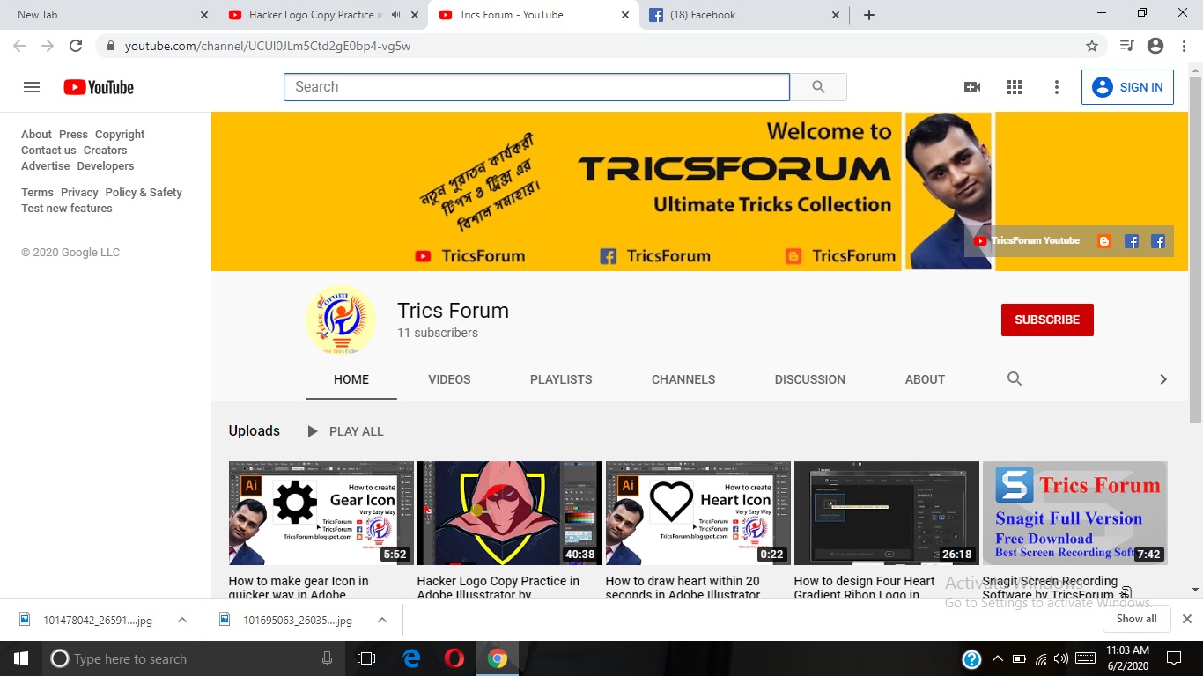Click the red SUBSCRIBE button
1203x676 pixels.
pyautogui.click(x=1047, y=320)
